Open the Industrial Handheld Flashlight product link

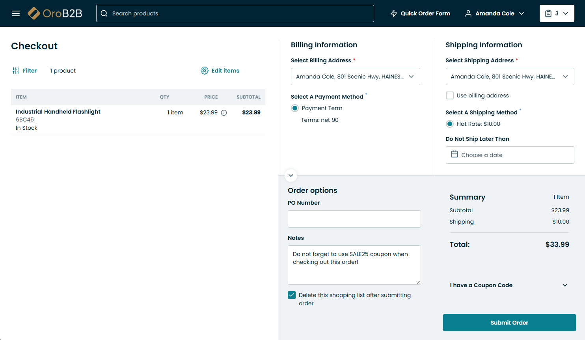[58, 112]
